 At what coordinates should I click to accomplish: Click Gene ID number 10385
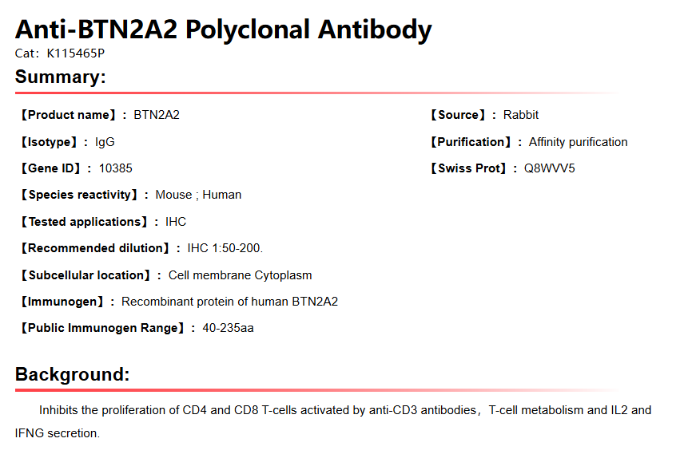click(x=116, y=168)
